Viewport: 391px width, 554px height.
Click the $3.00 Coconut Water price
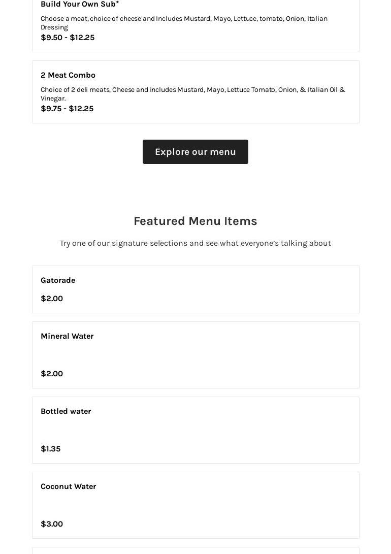click(x=52, y=524)
